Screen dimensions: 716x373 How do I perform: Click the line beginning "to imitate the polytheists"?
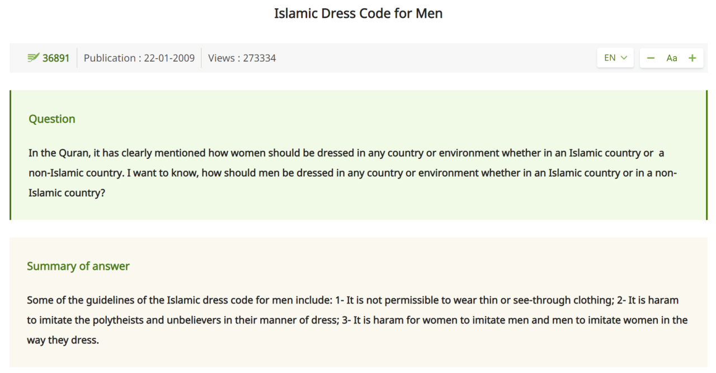[x=357, y=320]
